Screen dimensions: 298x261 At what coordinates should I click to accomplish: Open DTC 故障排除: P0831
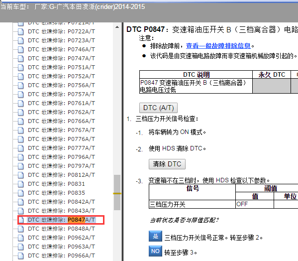click(56, 184)
